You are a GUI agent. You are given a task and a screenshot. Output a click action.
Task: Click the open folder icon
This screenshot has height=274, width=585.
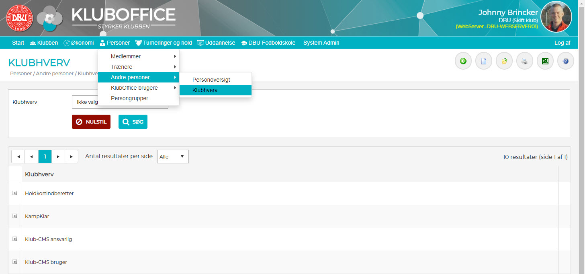(x=504, y=61)
